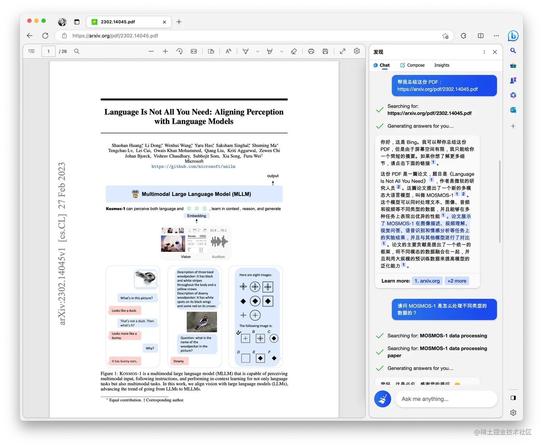Click the PDF page number field
The image size is (543, 447).
tap(48, 51)
